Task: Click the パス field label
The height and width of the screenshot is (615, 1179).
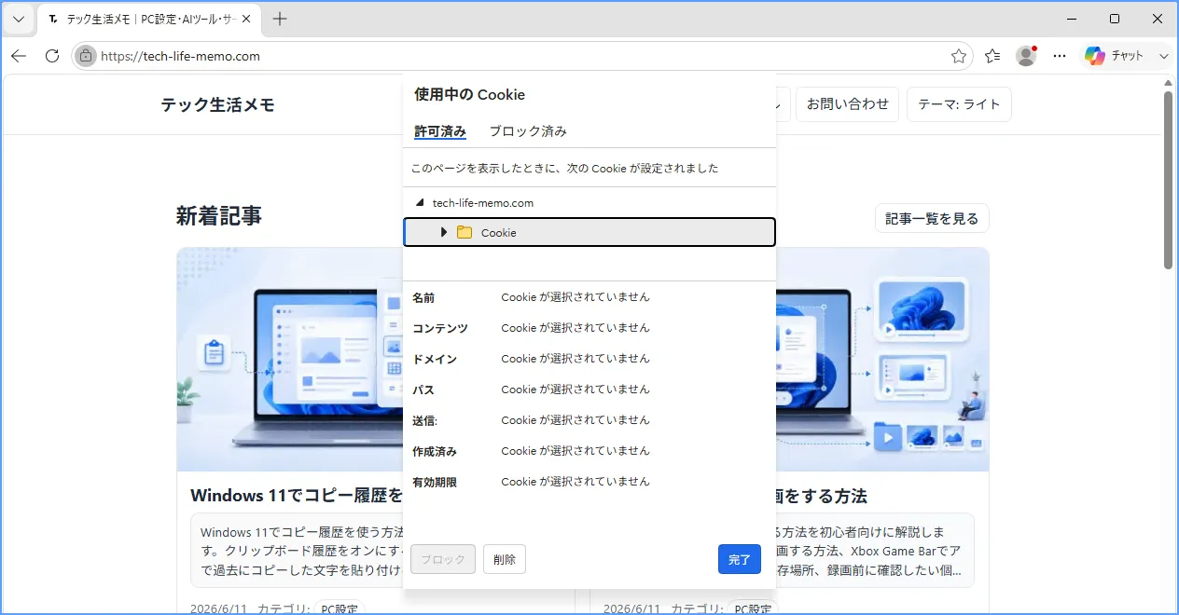Action: pyautogui.click(x=423, y=389)
